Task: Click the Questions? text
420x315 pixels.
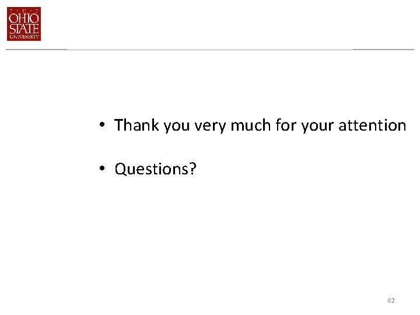Action: (155, 169)
